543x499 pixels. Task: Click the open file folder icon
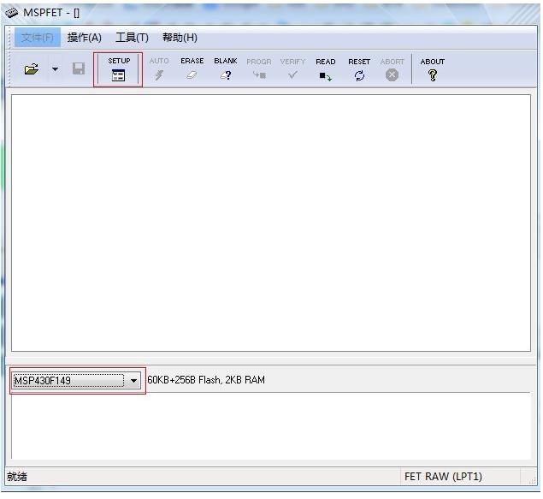coord(31,69)
